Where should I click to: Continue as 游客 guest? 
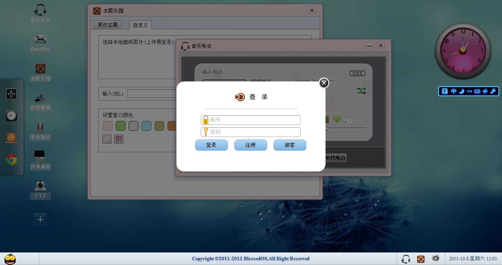click(290, 145)
